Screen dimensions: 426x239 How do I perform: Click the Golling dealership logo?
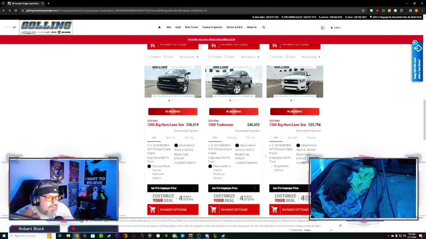(46, 27)
